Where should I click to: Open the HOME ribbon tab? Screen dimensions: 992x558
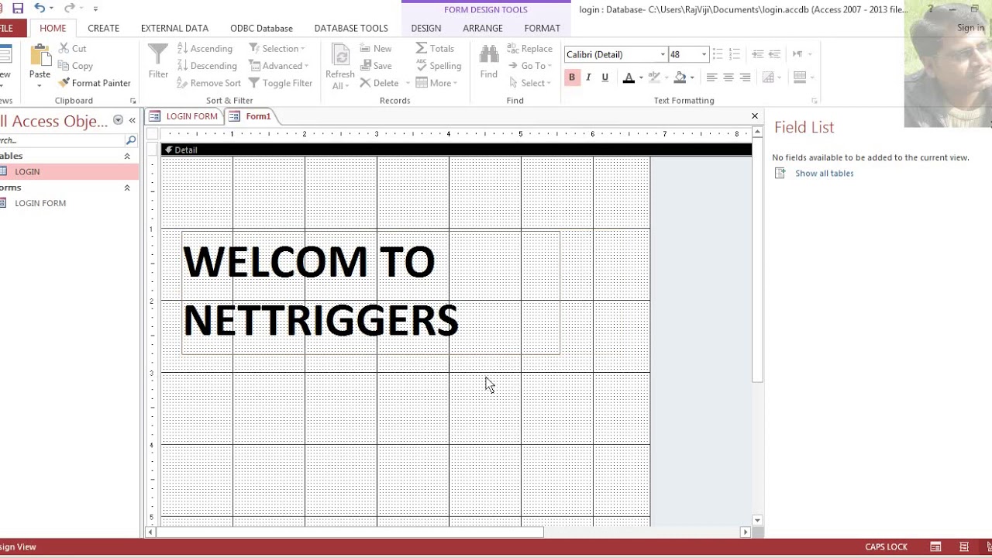click(53, 28)
